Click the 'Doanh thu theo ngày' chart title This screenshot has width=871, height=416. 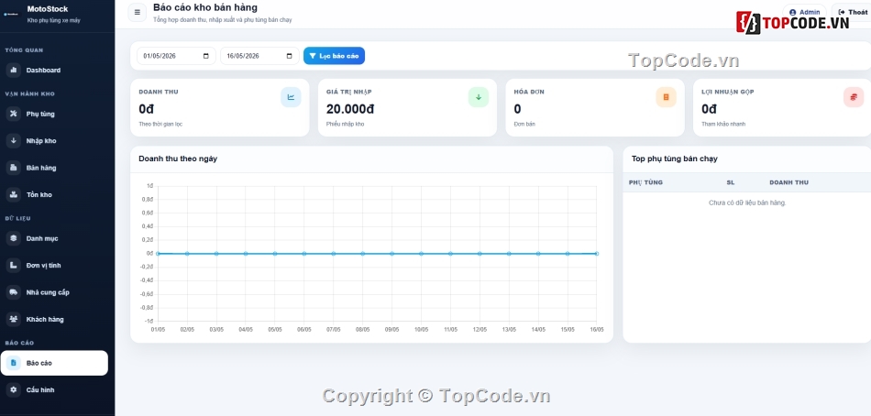[178, 159]
